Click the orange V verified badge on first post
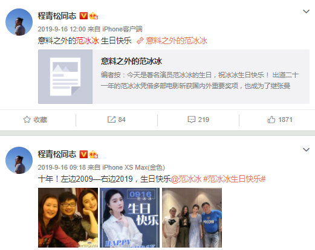The width and height of the screenshot is (315, 250). tap(83, 16)
